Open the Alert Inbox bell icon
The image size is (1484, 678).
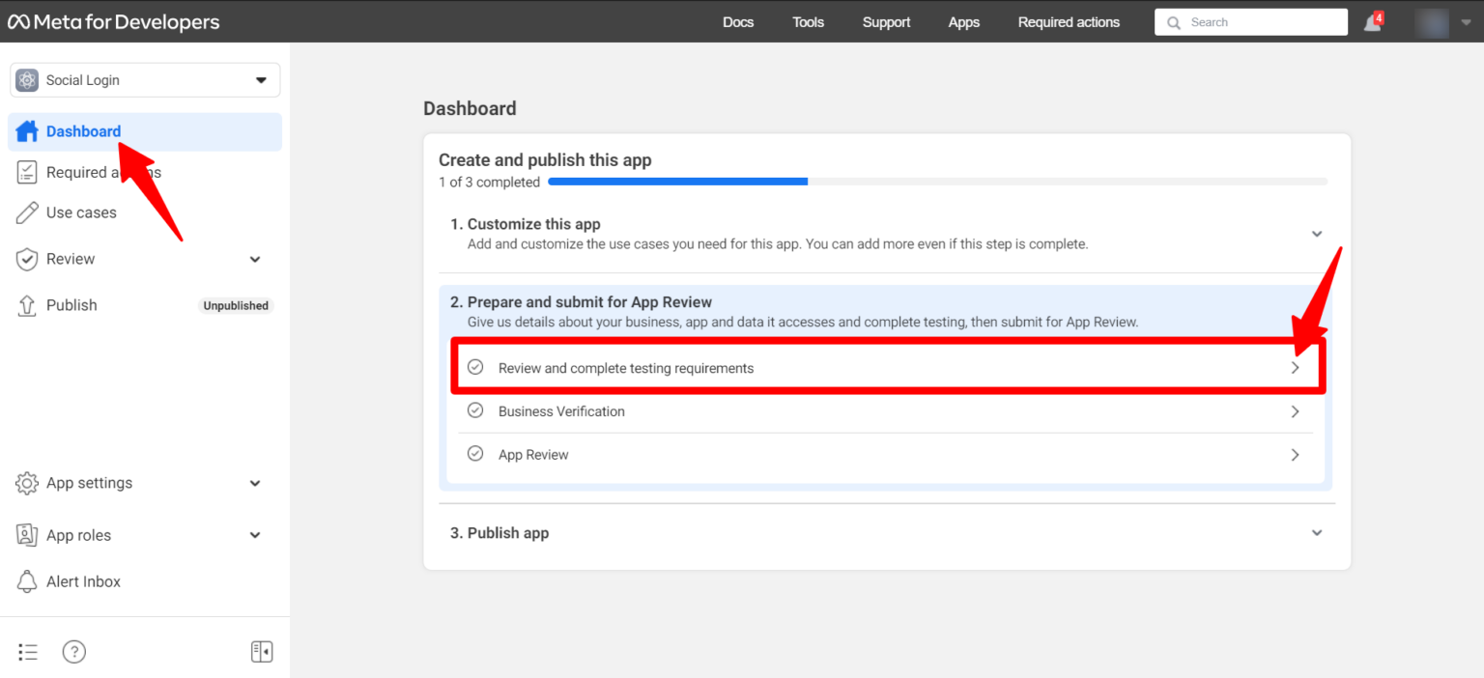click(x=26, y=580)
